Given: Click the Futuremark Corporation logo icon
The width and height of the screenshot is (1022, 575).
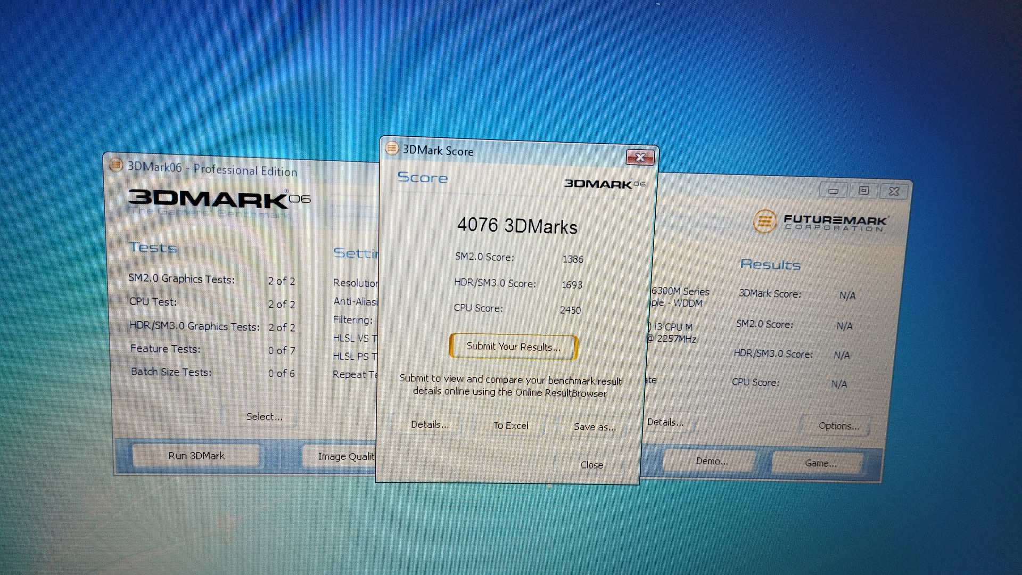Looking at the screenshot, I should click(x=764, y=221).
